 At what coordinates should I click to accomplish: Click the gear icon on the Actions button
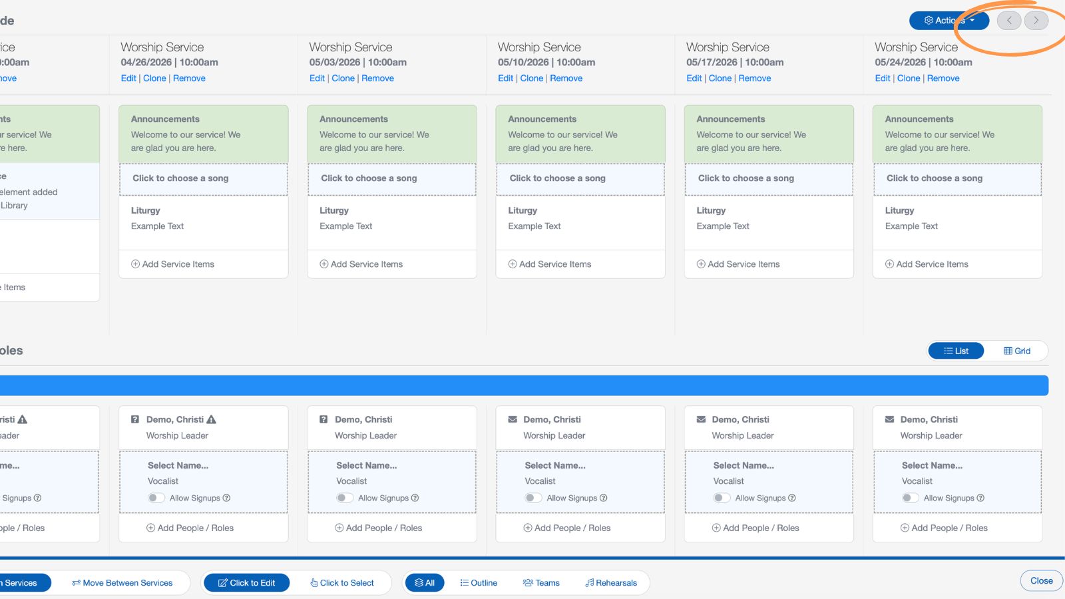point(929,20)
